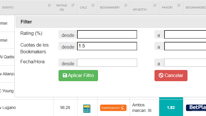Cancel the filter dialog
Image resolution: width=206 pixels, height=116 pixels.
coord(171,76)
